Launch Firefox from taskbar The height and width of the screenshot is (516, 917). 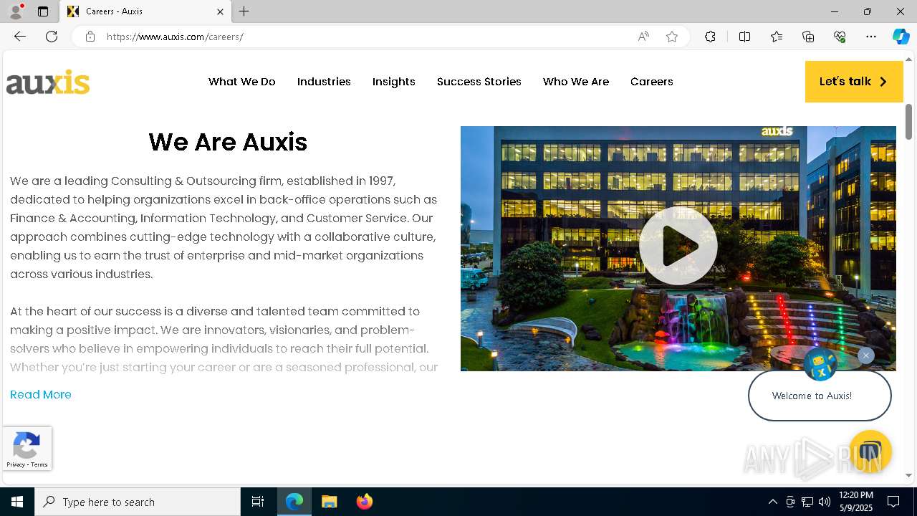click(365, 502)
